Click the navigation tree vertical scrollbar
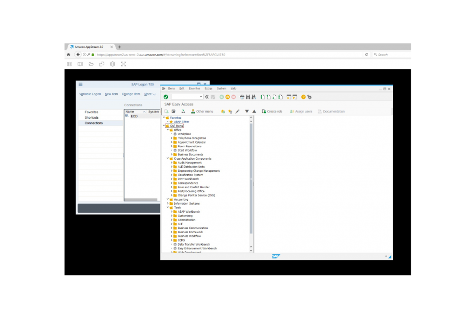Viewport: 476px width, 319px height. coord(251,179)
